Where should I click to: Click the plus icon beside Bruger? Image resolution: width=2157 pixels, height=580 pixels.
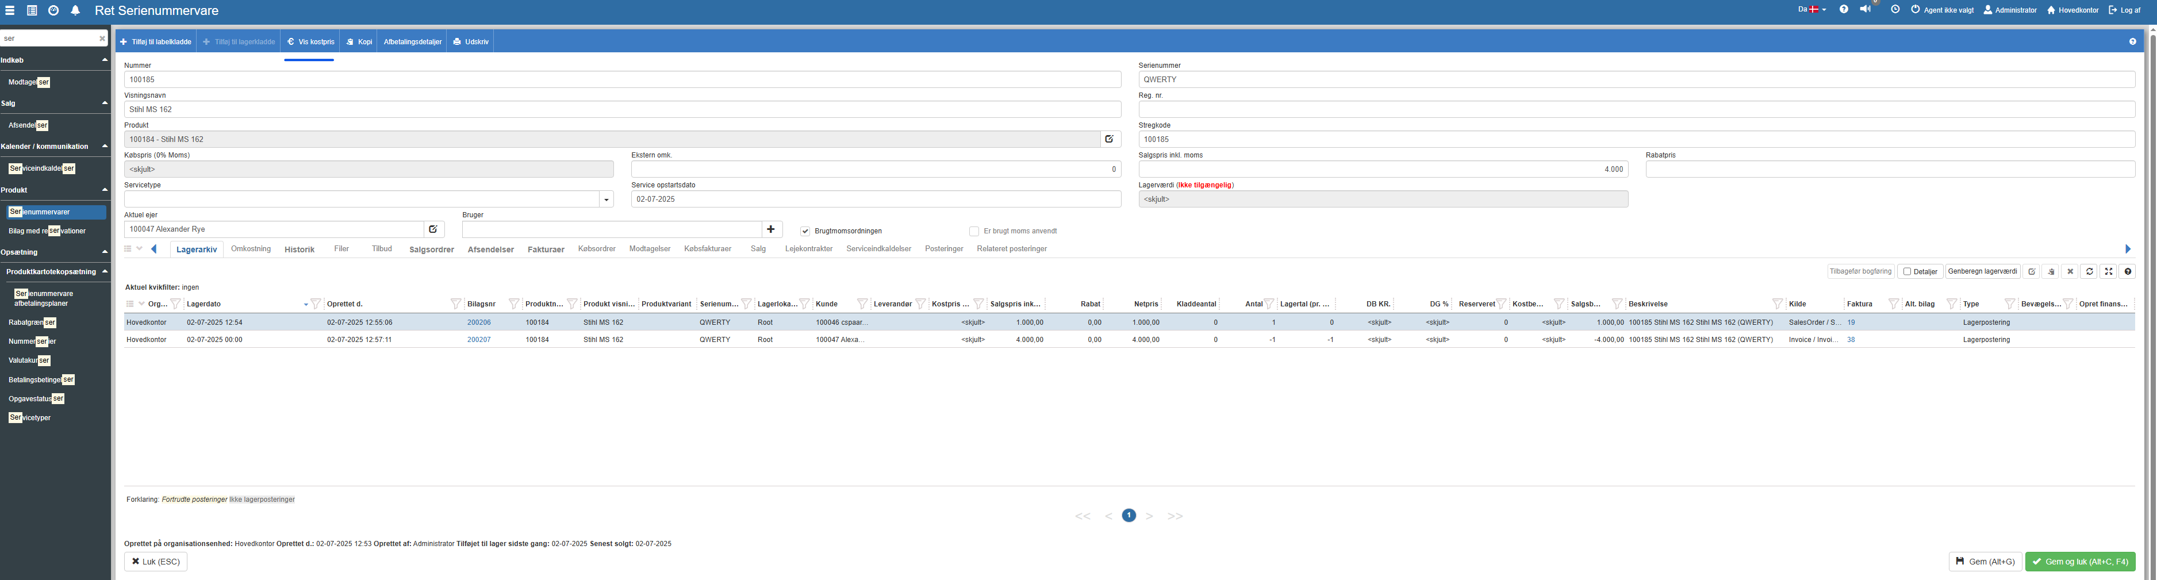[771, 229]
